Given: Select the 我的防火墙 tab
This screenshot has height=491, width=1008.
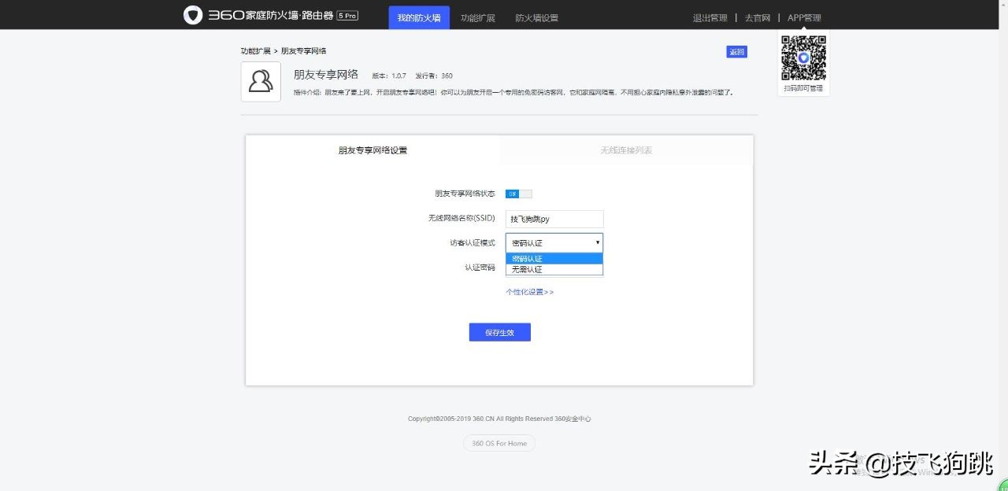Looking at the screenshot, I should [418, 17].
